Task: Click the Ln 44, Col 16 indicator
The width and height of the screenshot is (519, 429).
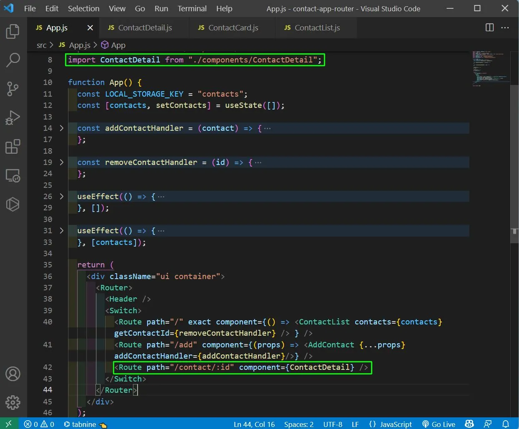Action: (254, 424)
